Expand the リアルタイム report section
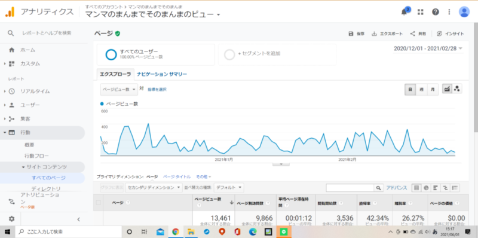 pos(35,91)
